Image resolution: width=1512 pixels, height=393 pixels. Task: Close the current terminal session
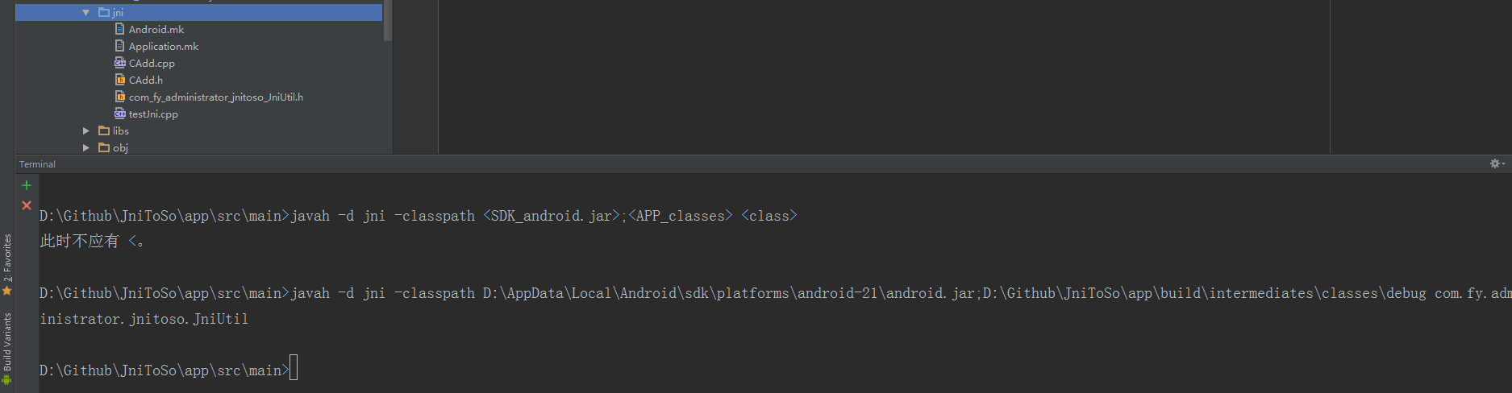(27, 205)
